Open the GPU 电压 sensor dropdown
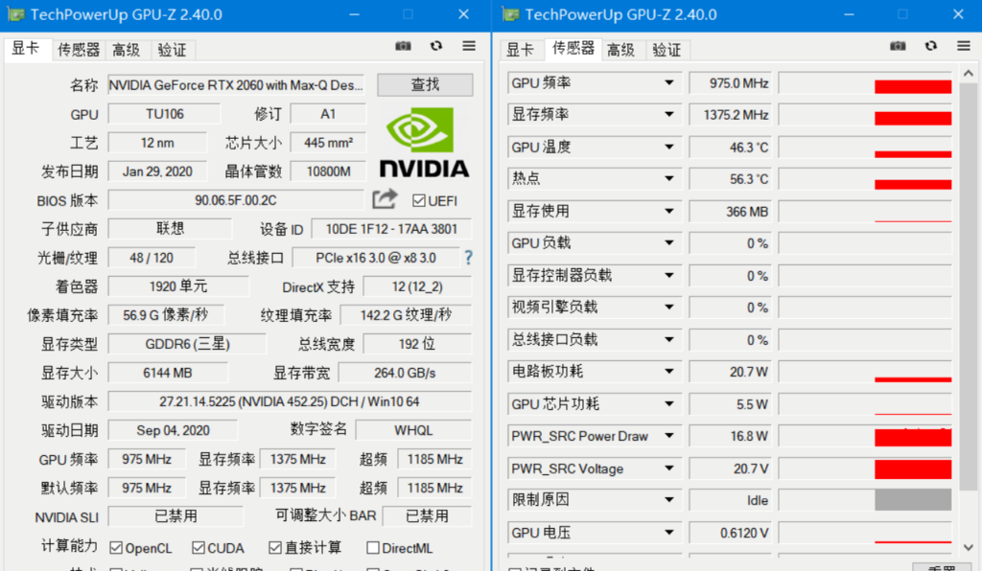 point(668,533)
